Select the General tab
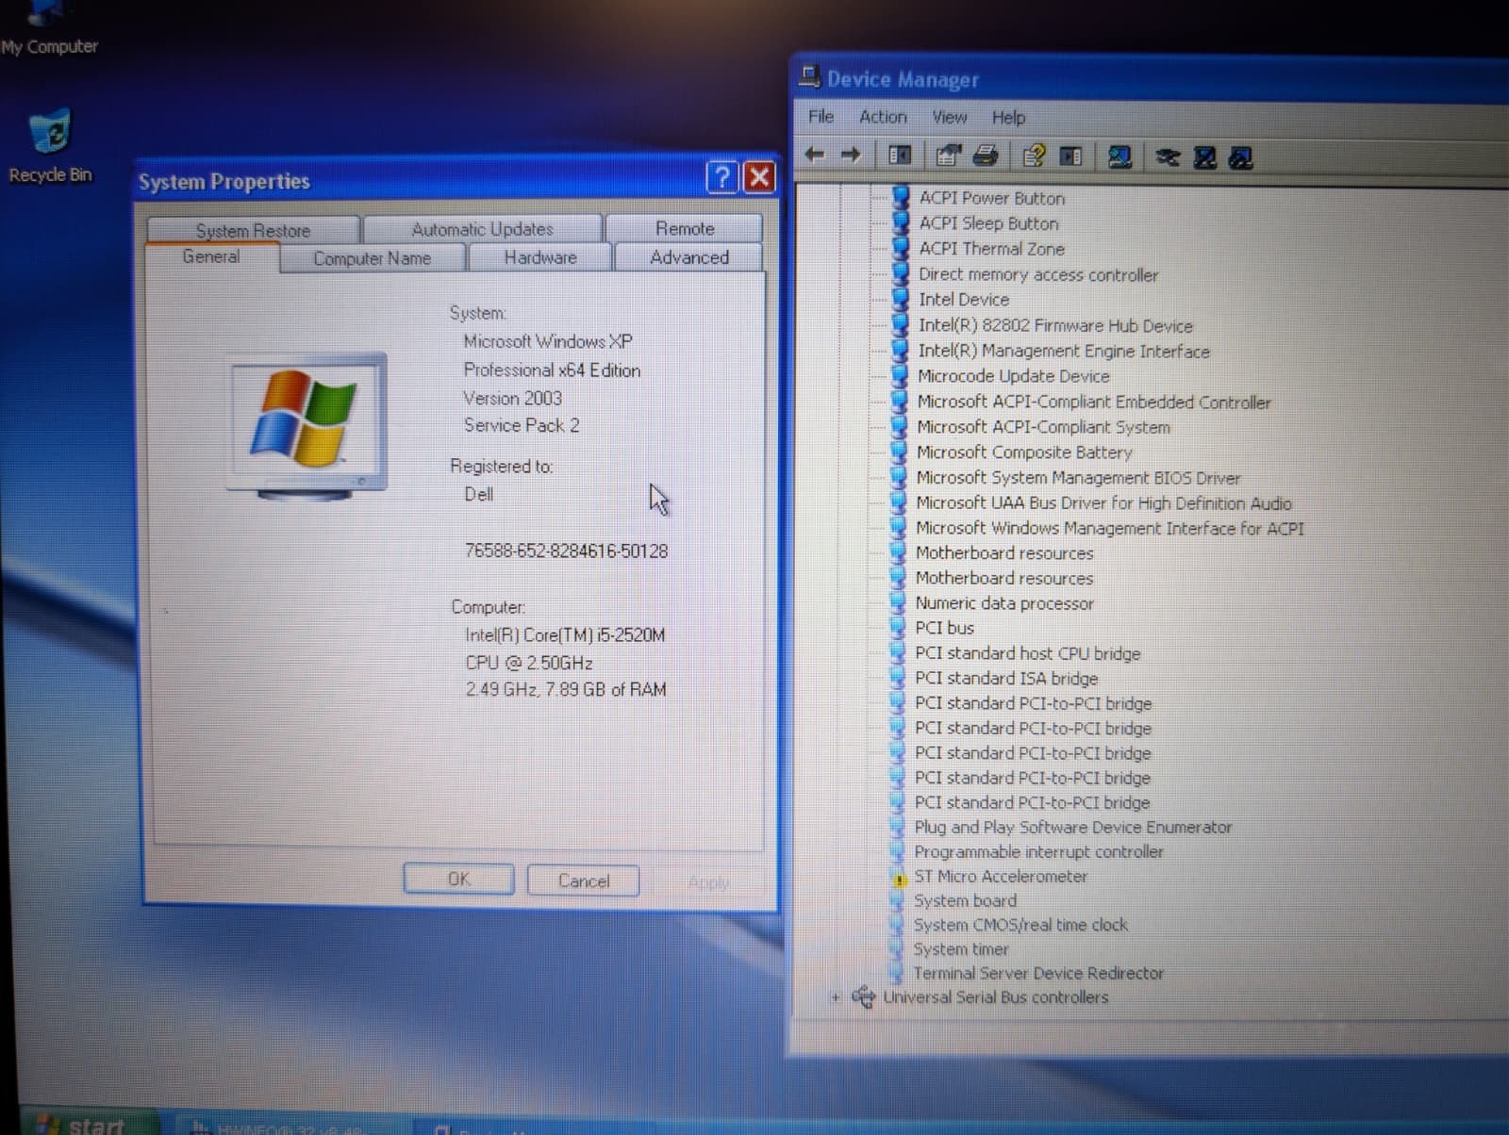 pyautogui.click(x=211, y=256)
